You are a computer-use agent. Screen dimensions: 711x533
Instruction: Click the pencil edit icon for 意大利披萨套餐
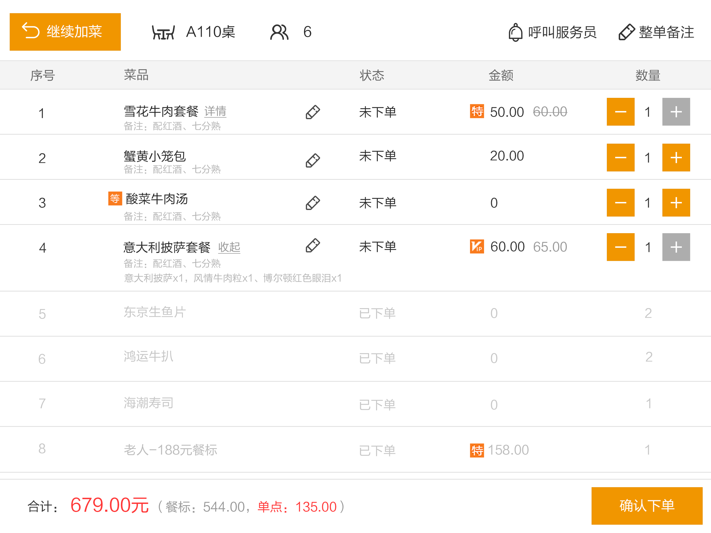tap(312, 245)
